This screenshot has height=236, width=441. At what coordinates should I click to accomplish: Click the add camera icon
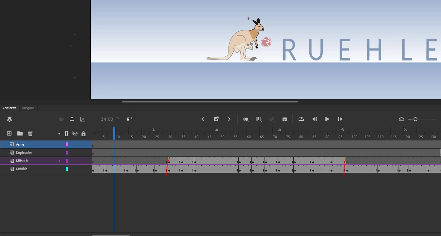click(x=62, y=119)
